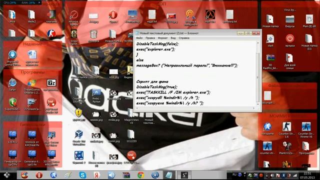Open the Windows Start button
The width and height of the screenshot is (320, 180).
tap(6, 175)
